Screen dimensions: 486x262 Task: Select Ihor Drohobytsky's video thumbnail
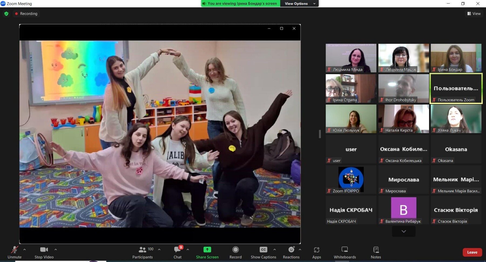coord(403,88)
